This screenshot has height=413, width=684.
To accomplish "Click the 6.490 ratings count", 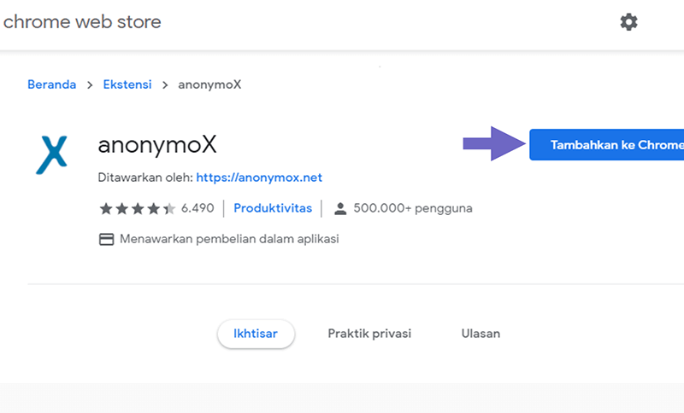I will point(198,208).
